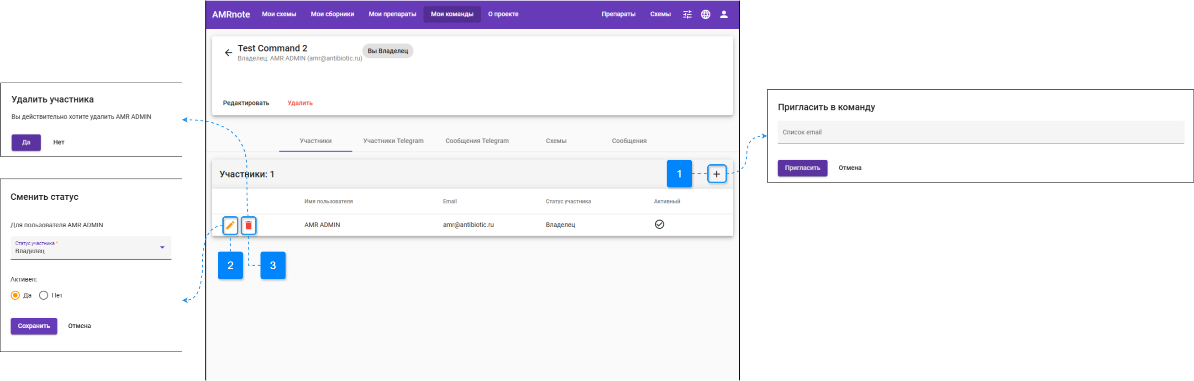Click the Вы Владелец chip
Image resolution: width=1194 pixels, height=381 pixels.
coord(388,51)
